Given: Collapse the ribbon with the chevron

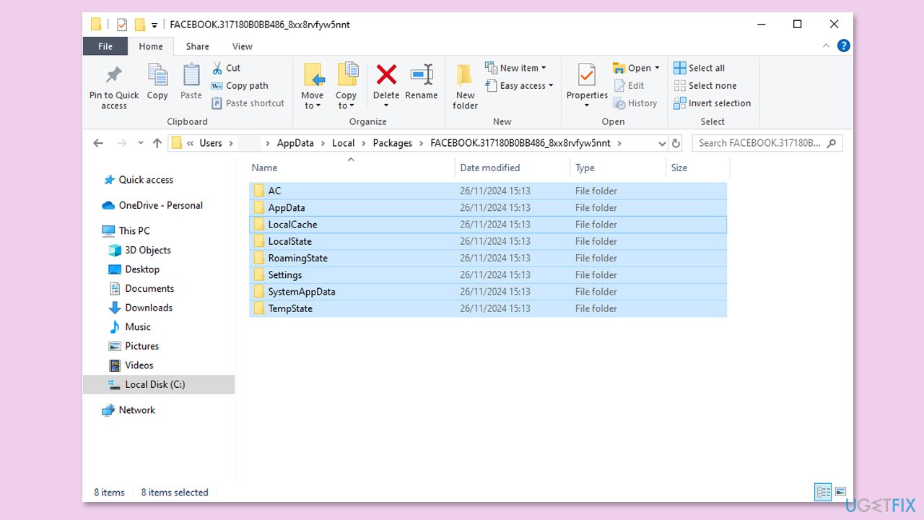Looking at the screenshot, I should (826, 45).
